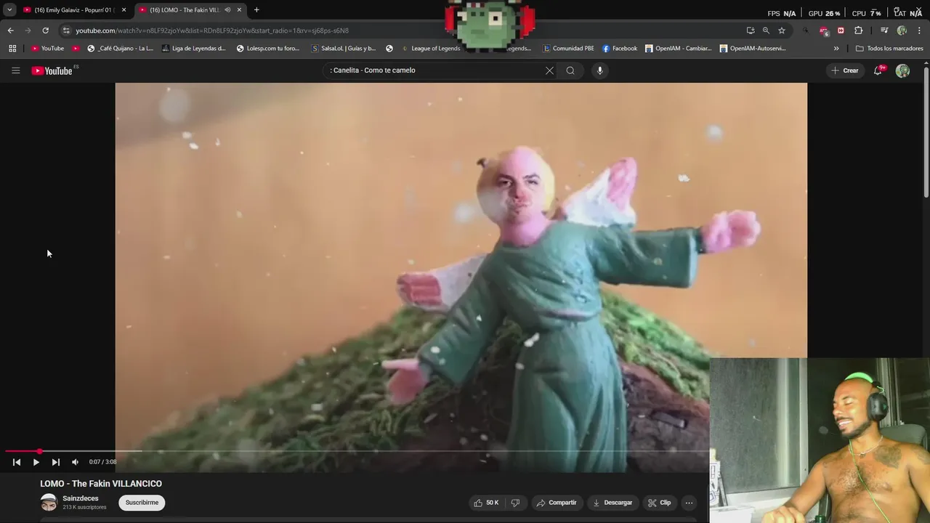The image size is (930, 523).
Task: Open the Crear menu
Action: pos(845,70)
